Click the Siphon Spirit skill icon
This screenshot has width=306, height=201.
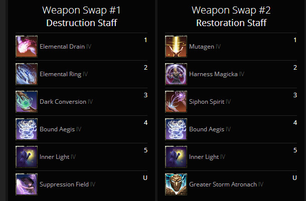pos(176,102)
